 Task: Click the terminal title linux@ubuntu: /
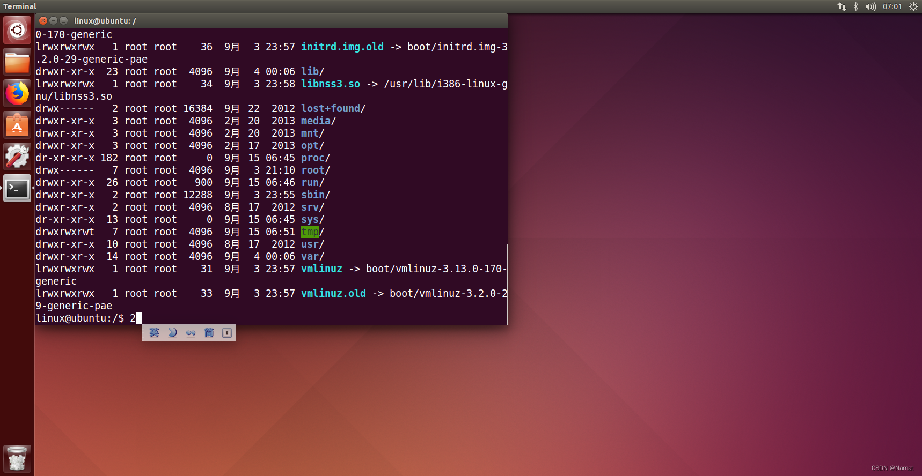tap(105, 21)
